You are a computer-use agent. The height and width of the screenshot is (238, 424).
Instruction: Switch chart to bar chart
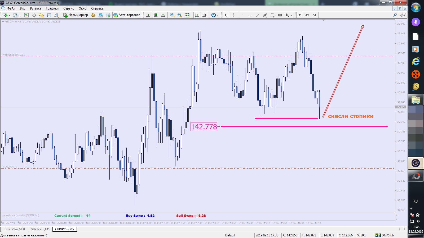pos(148,15)
